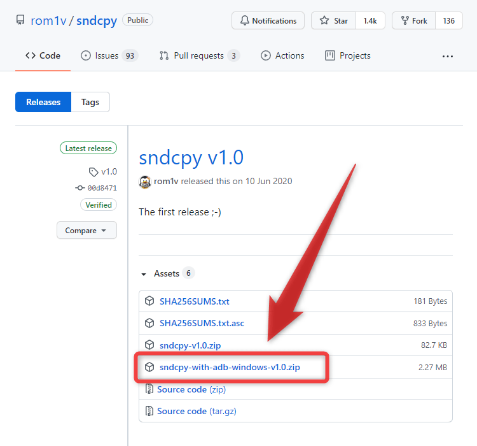The width and height of the screenshot is (477, 446).
Task: Click the package icon beside SHA256SUMS.txt
Action: [x=149, y=301]
